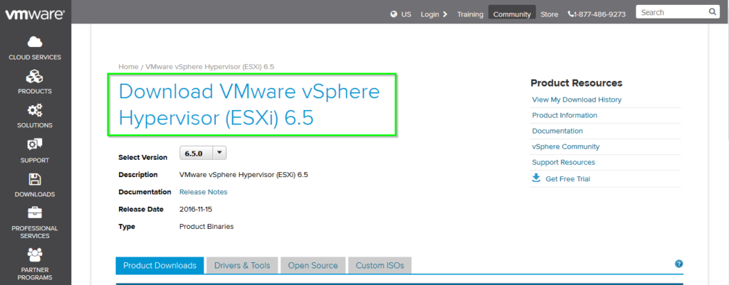The height and width of the screenshot is (285, 729).
Task: Select the Open Source tab
Action: tap(313, 266)
